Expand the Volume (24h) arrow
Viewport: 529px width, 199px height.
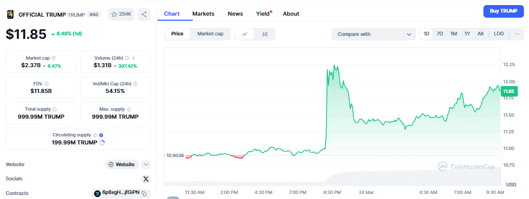pyautogui.click(x=134, y=58)
